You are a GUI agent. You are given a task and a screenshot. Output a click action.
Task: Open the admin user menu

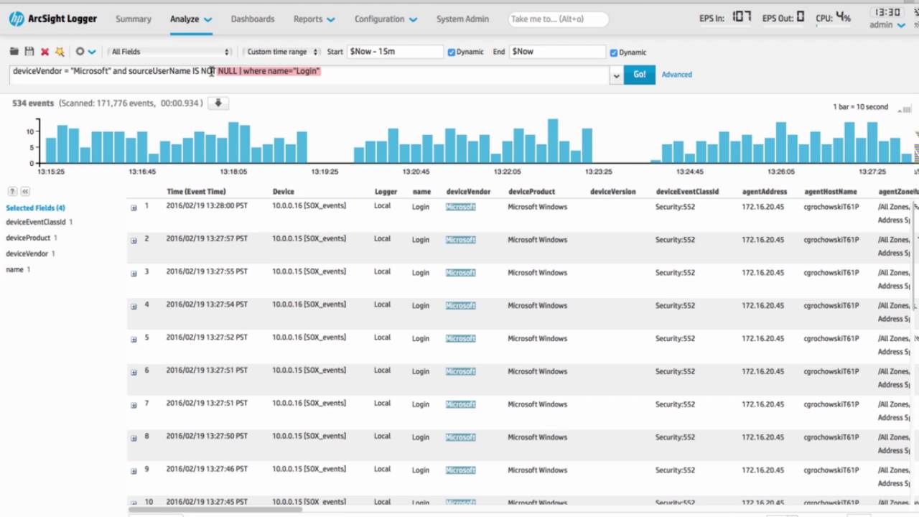887,25
